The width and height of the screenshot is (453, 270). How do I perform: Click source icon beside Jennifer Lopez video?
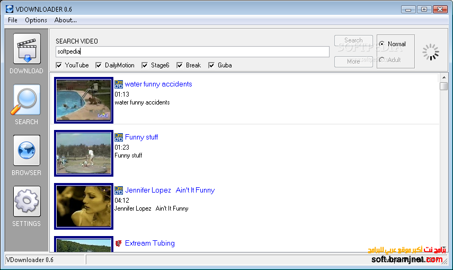tap(119, 190)
